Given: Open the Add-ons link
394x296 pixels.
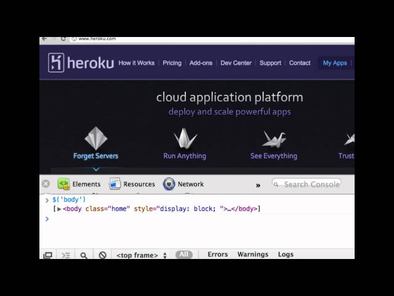Looking at the screenshot, I should [201, 63].
